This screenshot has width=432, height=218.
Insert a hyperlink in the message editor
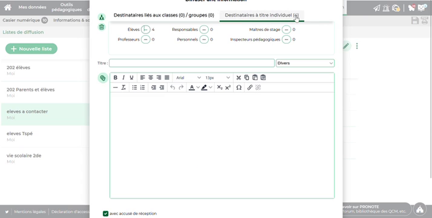click(249, 88)
